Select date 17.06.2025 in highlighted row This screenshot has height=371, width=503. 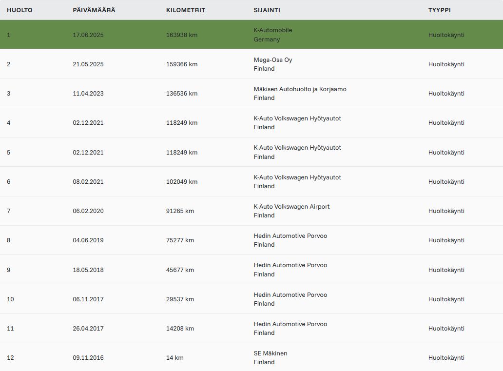pyautogui.click(x=88, y=35)
